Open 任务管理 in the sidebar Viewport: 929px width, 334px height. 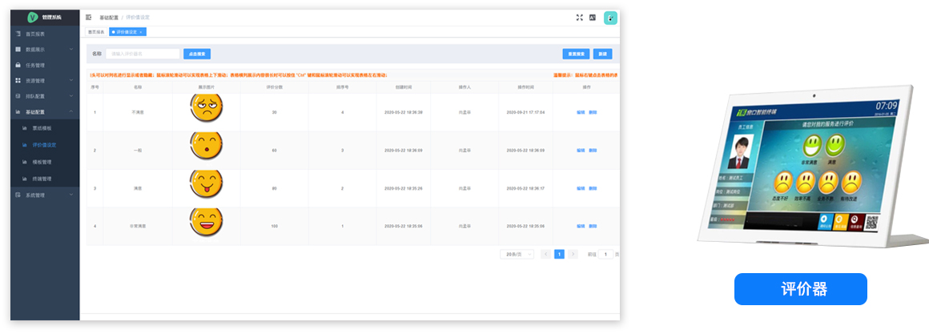[35, 65]
